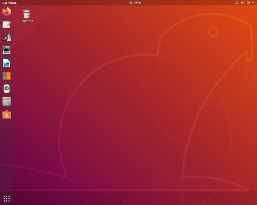Click the volume speaker icon
The height and width of the screenshot is (205, 257).
click(x=243, y=3)
